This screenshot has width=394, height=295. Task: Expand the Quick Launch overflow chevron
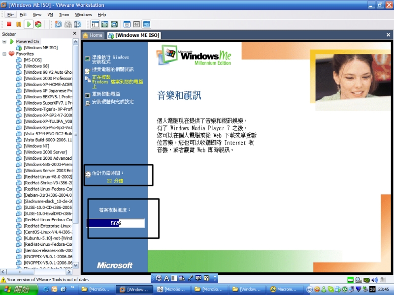point(72,288)
